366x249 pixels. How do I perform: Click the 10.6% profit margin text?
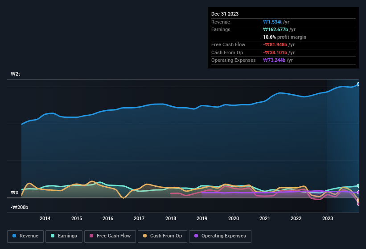click(284, 37)
